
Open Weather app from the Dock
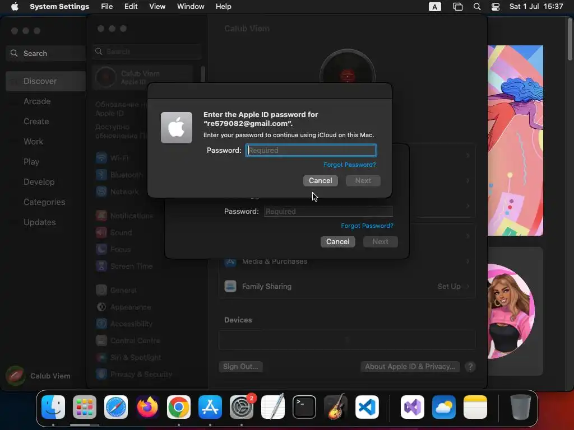click(x=444, y=407)
